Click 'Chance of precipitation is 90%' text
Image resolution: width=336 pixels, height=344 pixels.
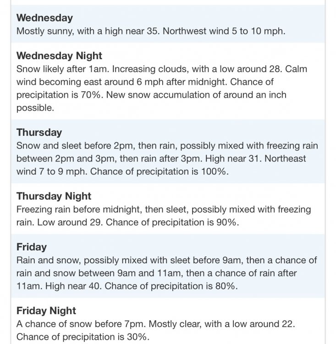(172, 222)
